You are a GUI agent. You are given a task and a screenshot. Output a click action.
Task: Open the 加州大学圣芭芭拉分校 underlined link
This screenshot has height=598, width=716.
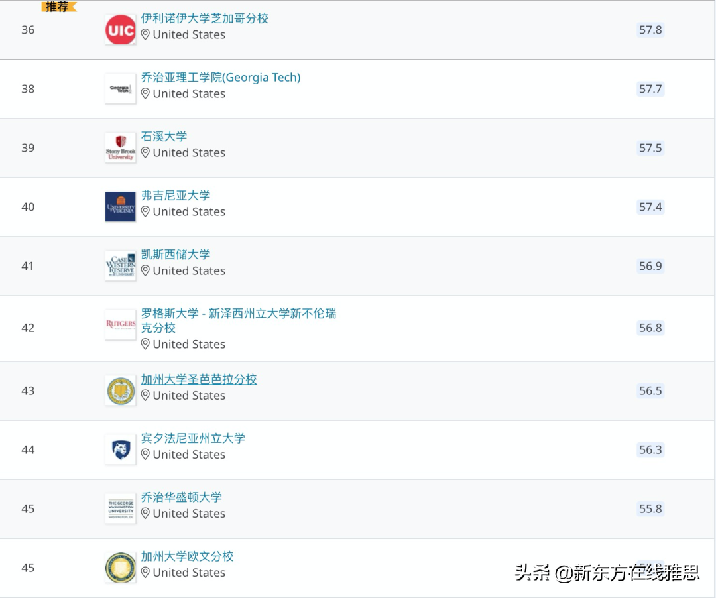pos(198,379)
